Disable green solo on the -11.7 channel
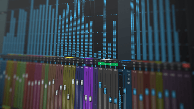194x109 pixels. point(110,64)
